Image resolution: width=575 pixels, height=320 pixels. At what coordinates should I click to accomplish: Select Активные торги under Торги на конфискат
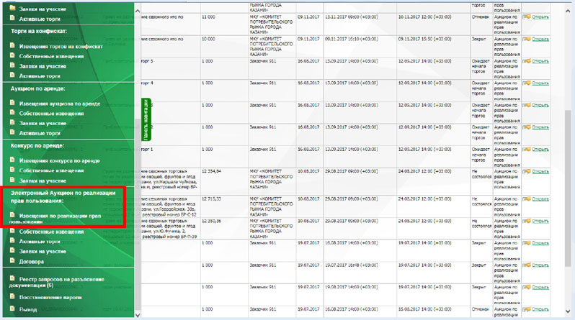pos(40,76)
